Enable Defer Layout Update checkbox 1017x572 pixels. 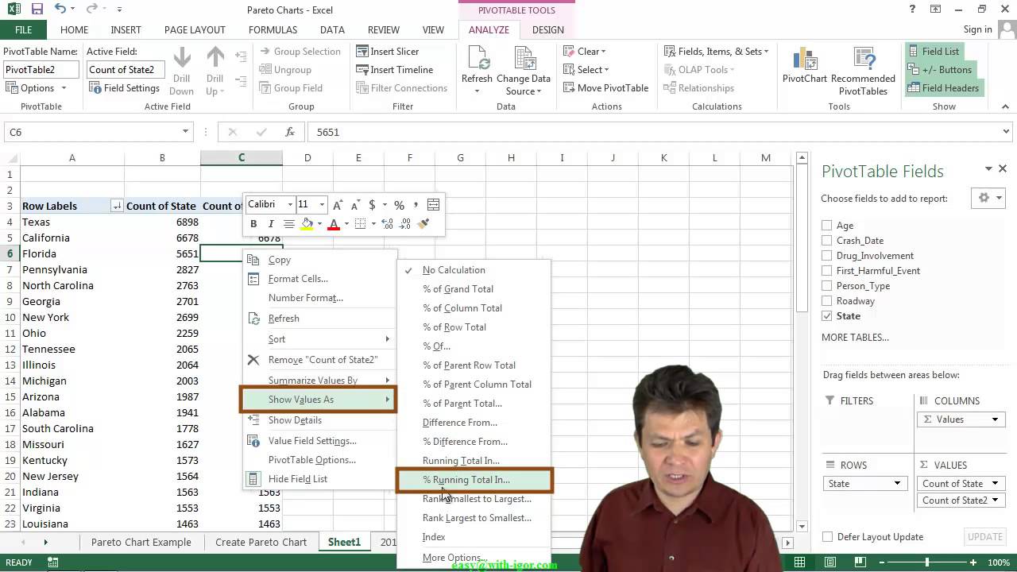pyautogui.click(x=827, y=537)
